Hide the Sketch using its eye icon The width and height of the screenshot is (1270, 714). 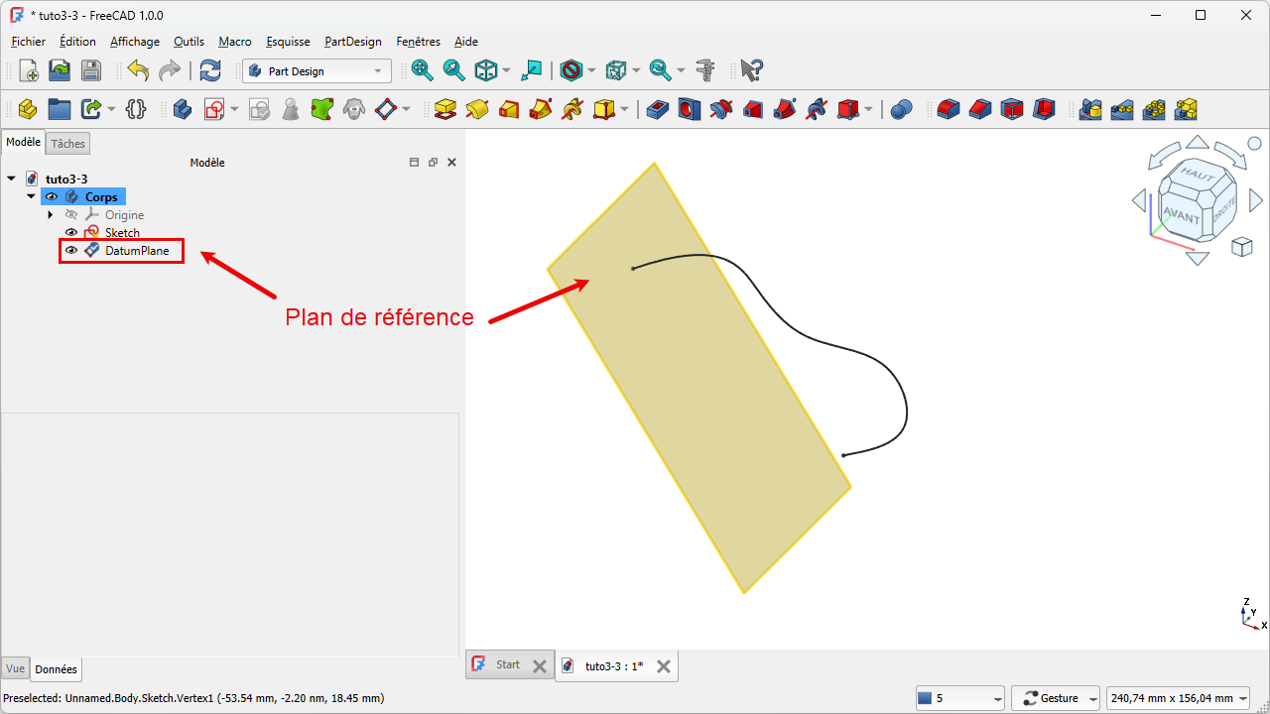pos(71,233)
